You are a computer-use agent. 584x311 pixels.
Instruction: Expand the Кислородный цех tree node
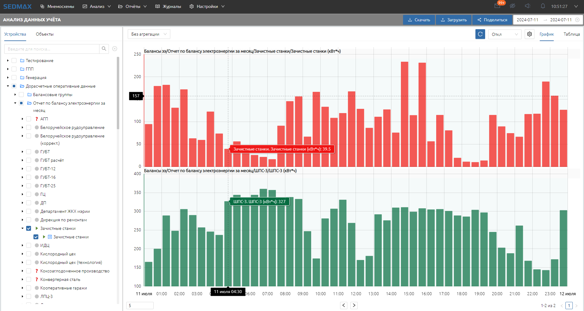pyautogui.click(x=23, y=254)
